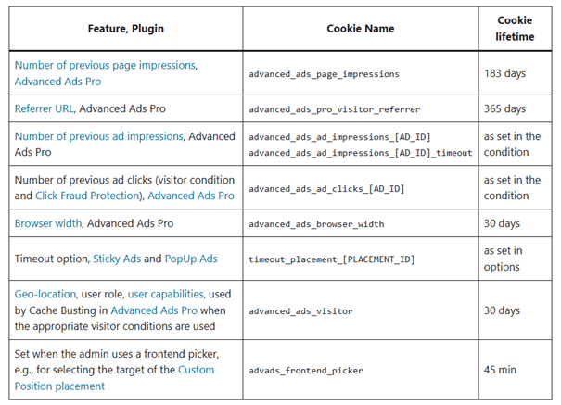The width and height of the screenshot is (561, 405).
Task: Click the advanced_ads_browser_width cookie name
Action: tap(316, 223)
